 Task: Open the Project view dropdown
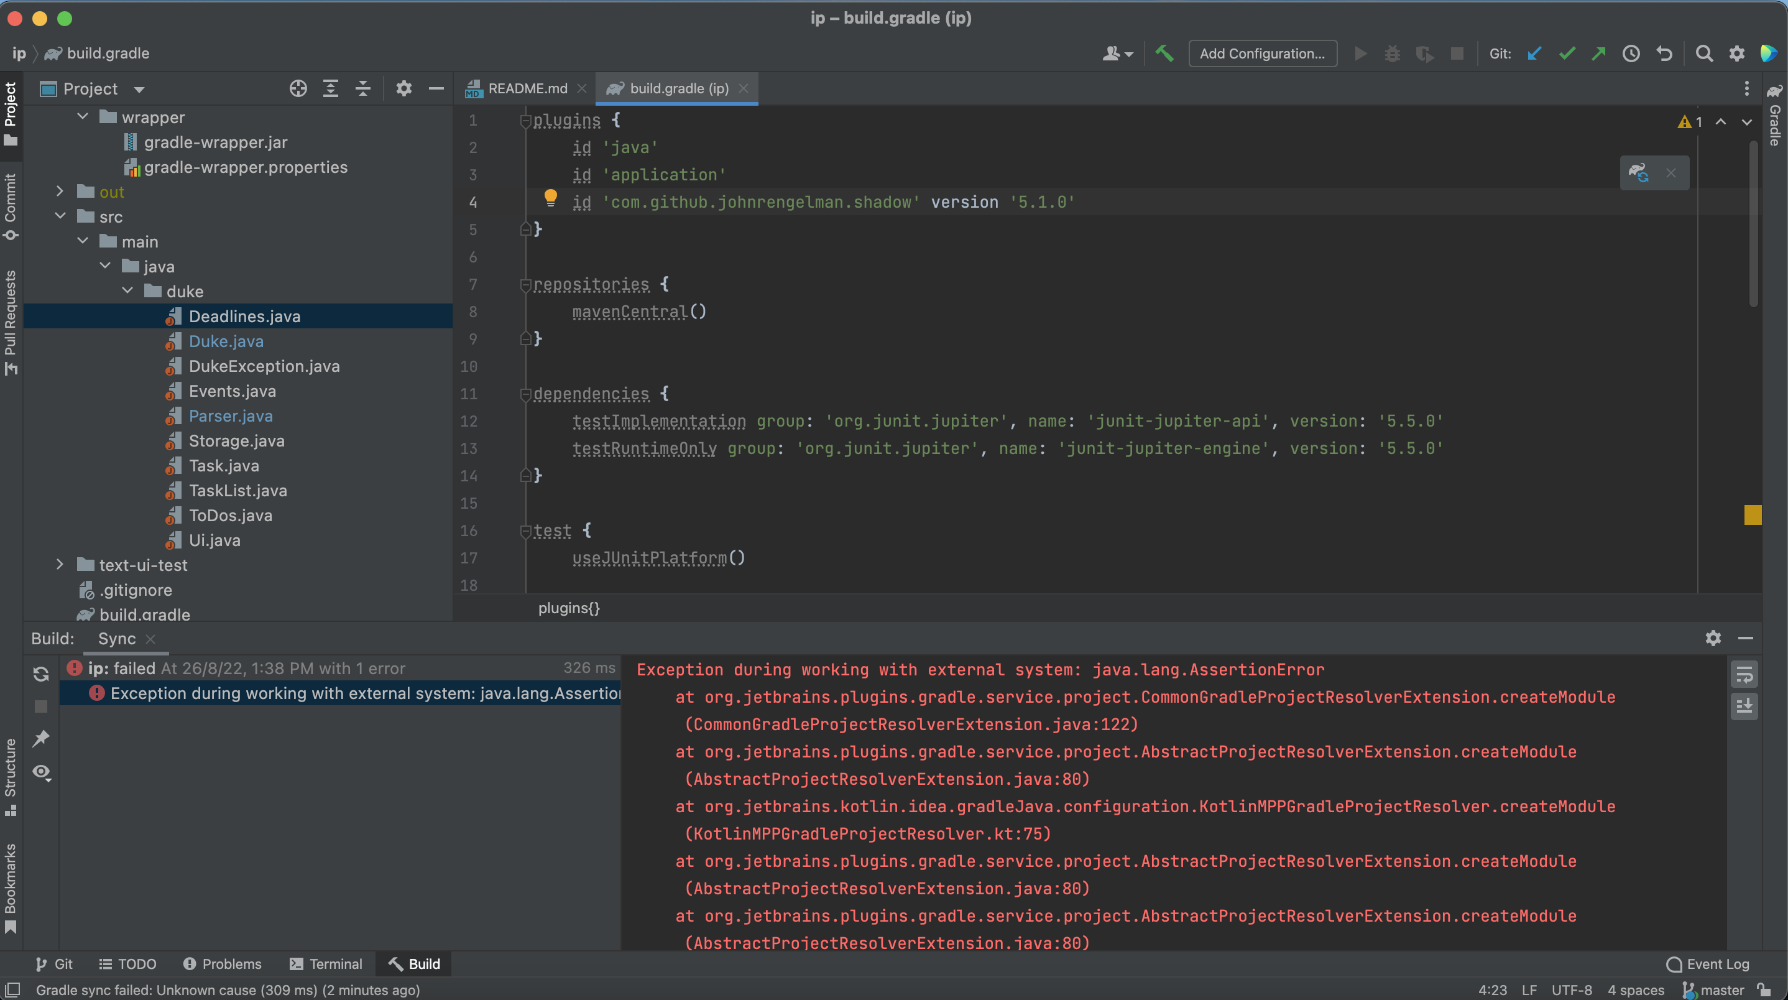click(139, 89)
